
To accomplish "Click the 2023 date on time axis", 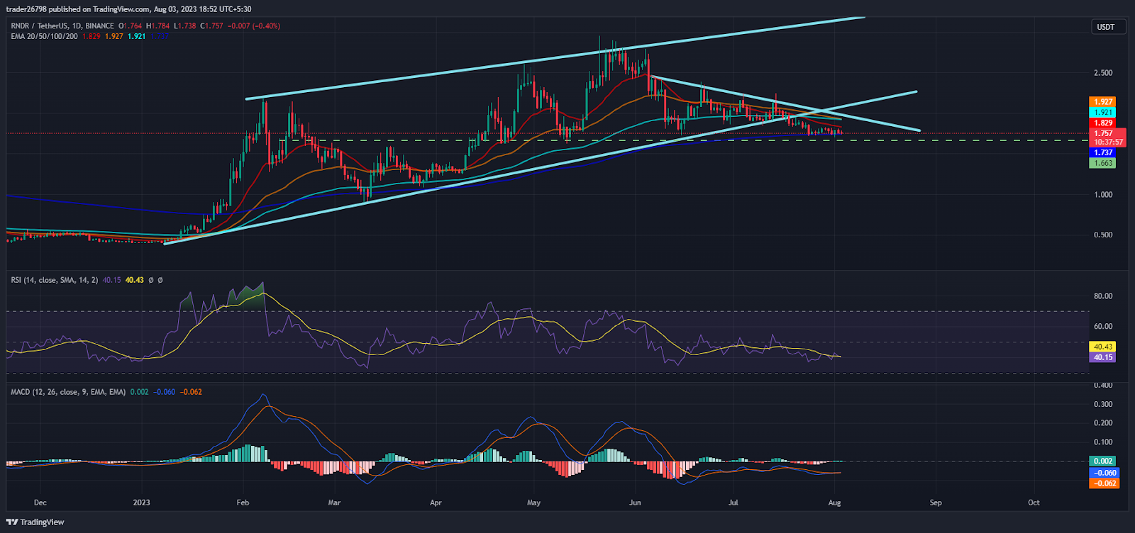I will tap(141, 503).
